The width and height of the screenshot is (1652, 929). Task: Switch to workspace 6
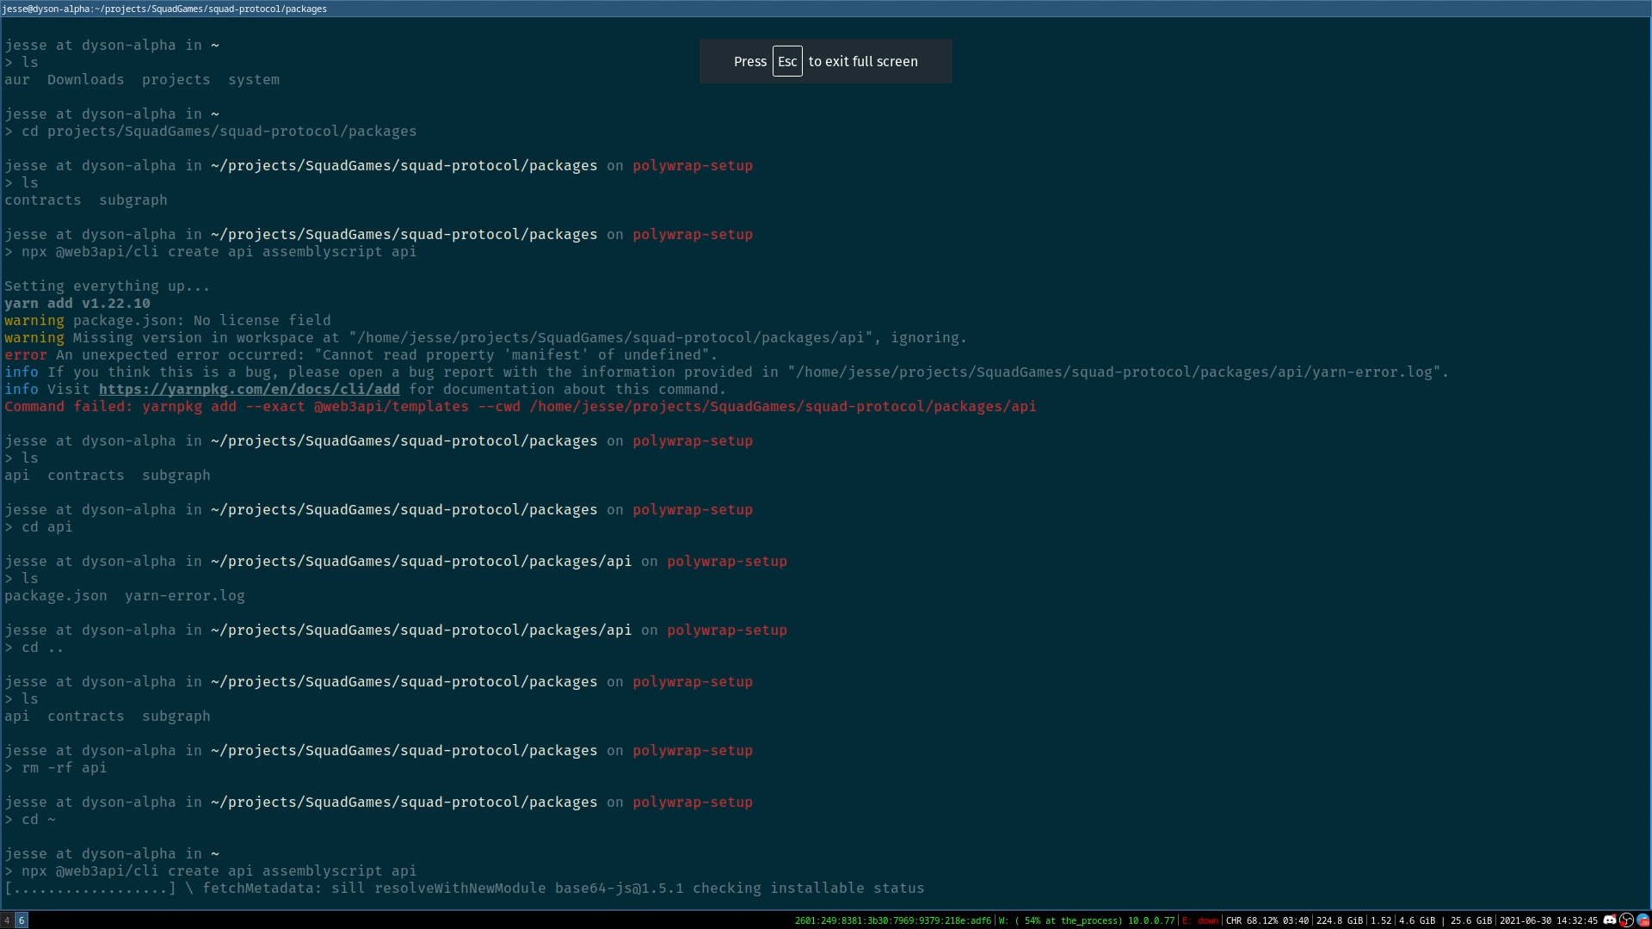click(x=22, y=920)
